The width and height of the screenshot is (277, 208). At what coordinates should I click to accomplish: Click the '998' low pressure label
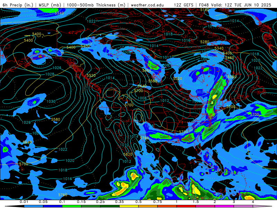196,83
